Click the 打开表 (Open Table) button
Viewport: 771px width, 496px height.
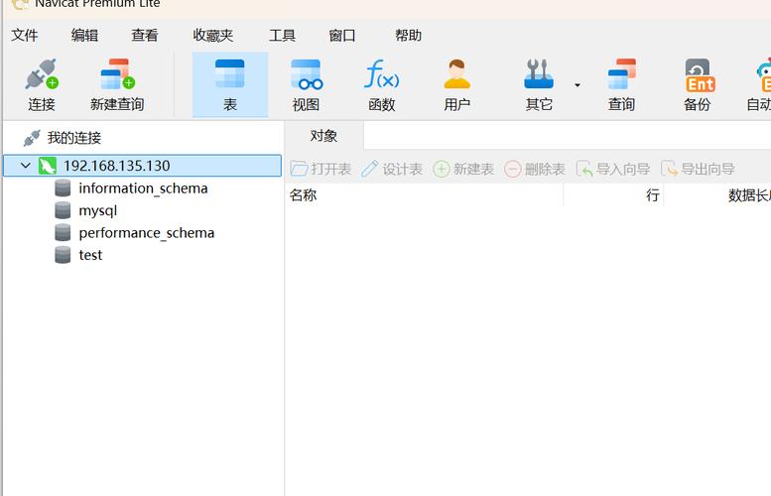coord(321,169)
